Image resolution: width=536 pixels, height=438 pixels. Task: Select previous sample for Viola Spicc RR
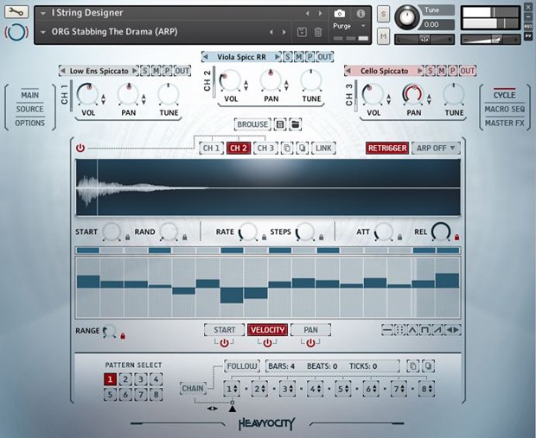point(205,57)
